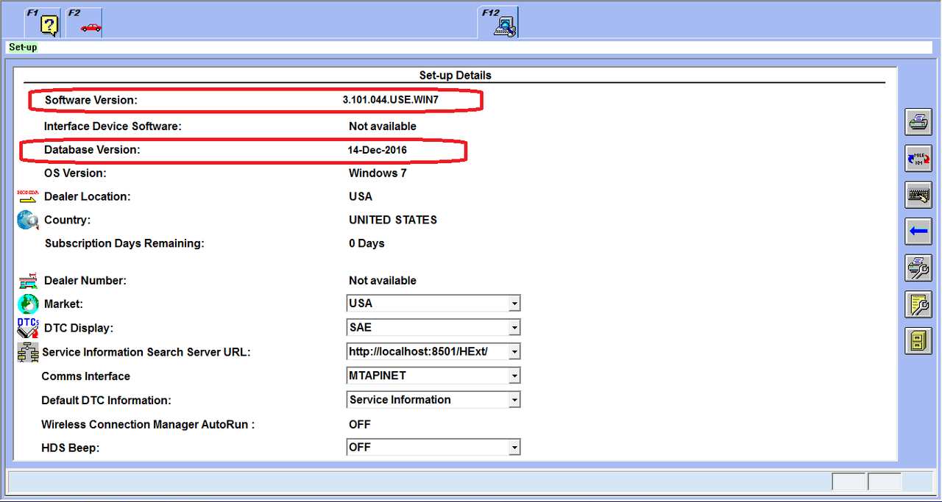Click Country value UNITED STATES

(393, 220)
